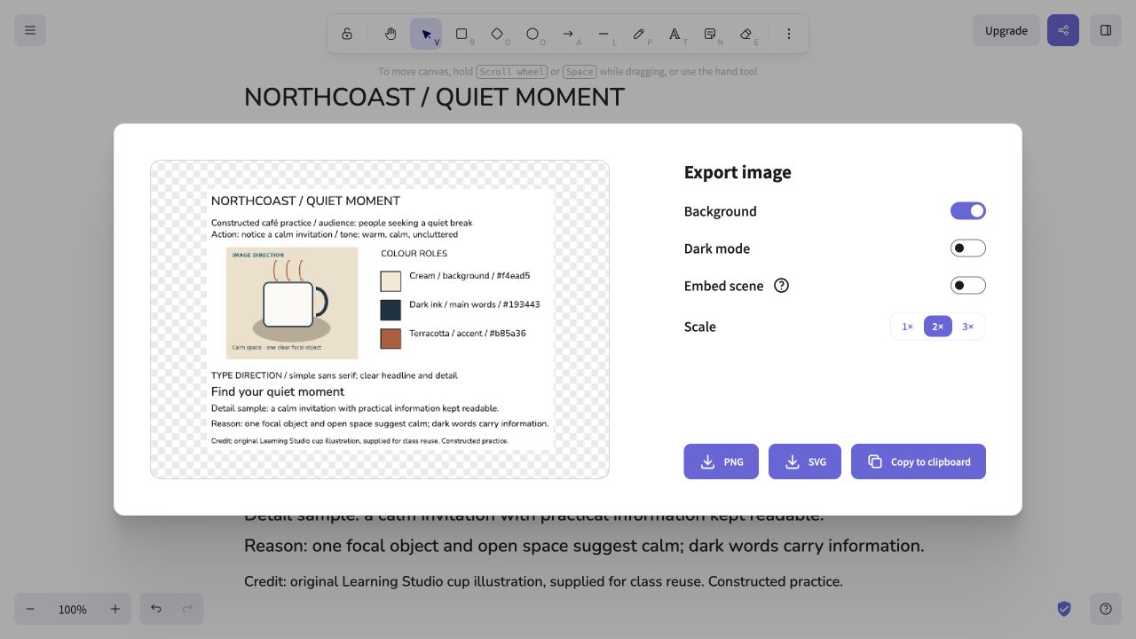Toggle the sidebar panel icon
This screenshot has width=1136, height=639.
pos(1106,30)
